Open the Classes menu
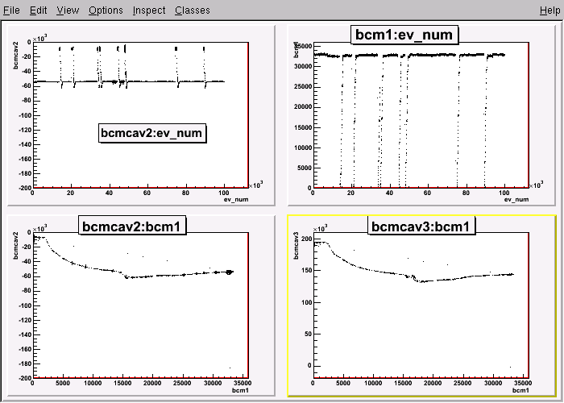 tap(193, 10)
